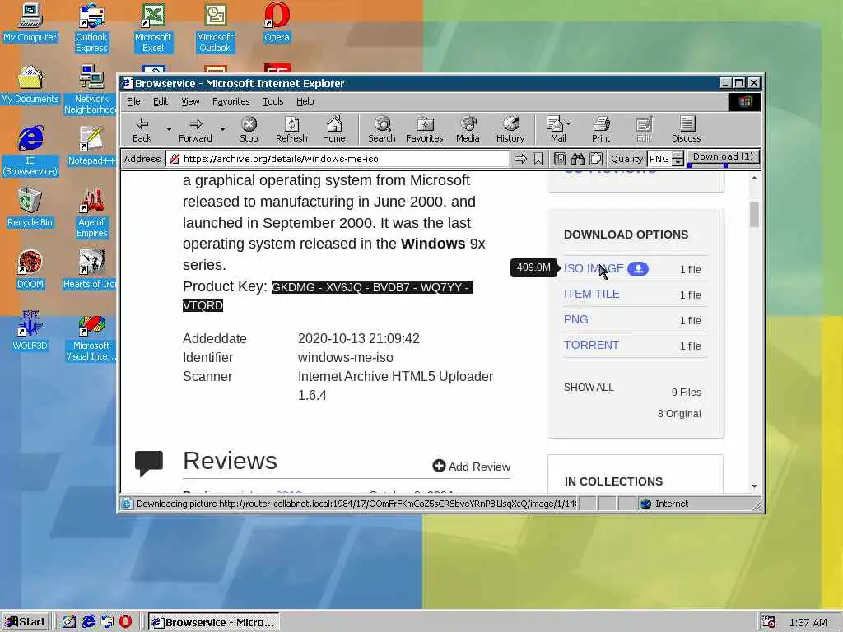Click the Browservice taskbar button
The height and width of the screenshot is (632, 843).
(213, 622)
